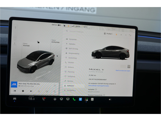Tap the driver seat heater icon
This screenshot has height=121, width=161.
pyautogui.click(x=44, y=99)
